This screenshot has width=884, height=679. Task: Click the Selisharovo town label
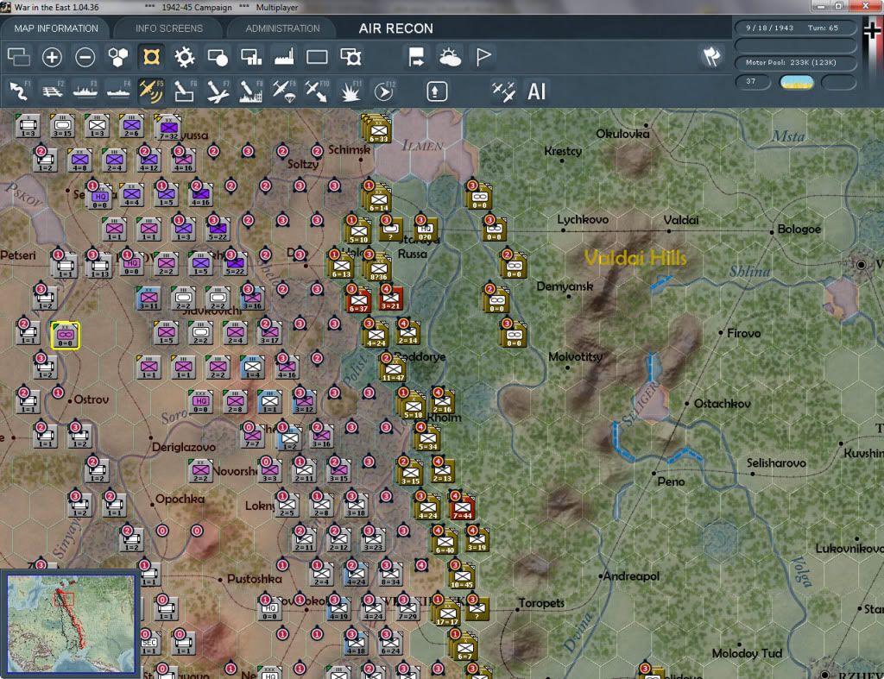776,463
